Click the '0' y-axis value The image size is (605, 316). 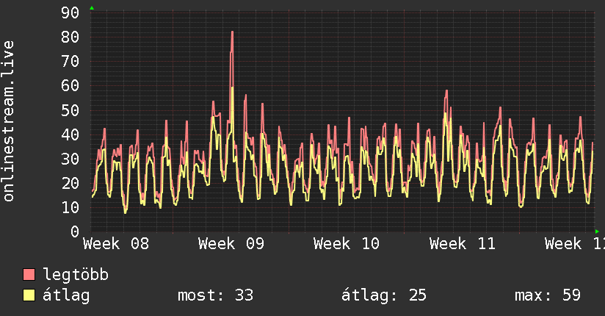tap(75, 231)
